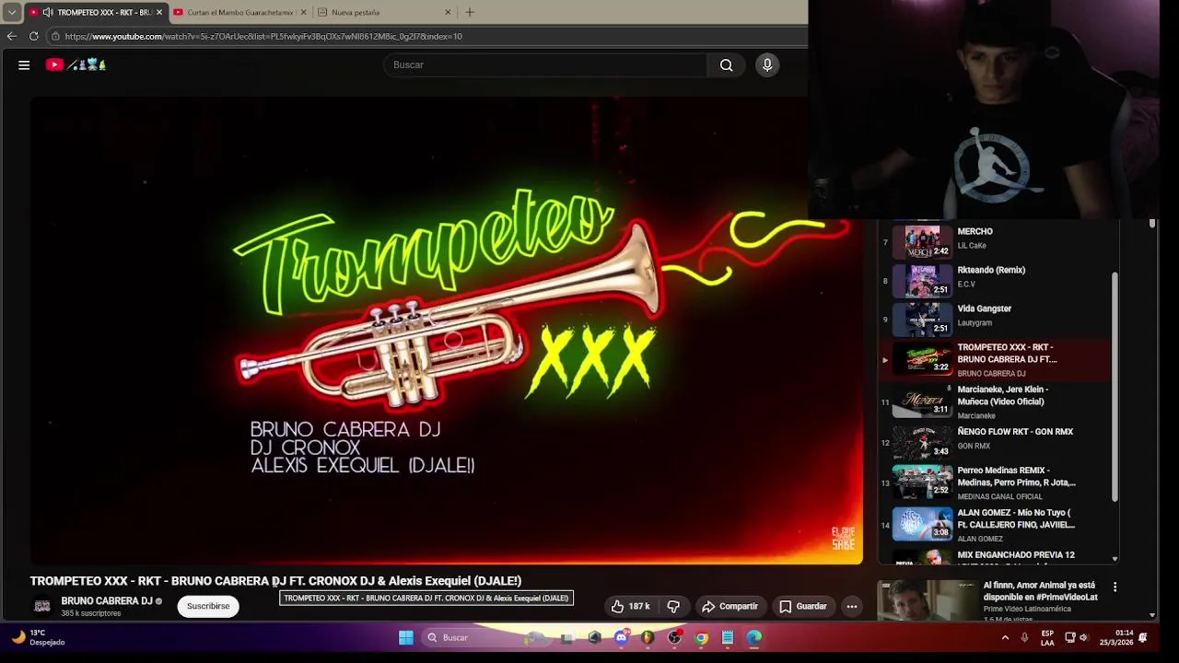The width and height of the screenshot is (1179, 663).
Task: Open the notifications bell icon
Action: [1143, 637]
